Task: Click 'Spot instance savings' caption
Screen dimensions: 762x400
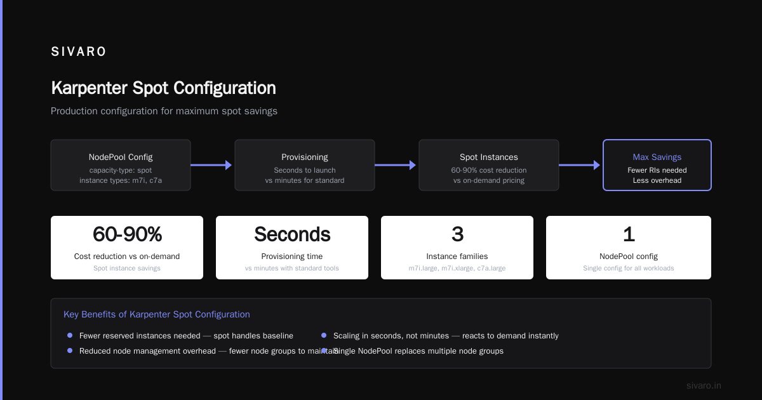Action: 127,269
